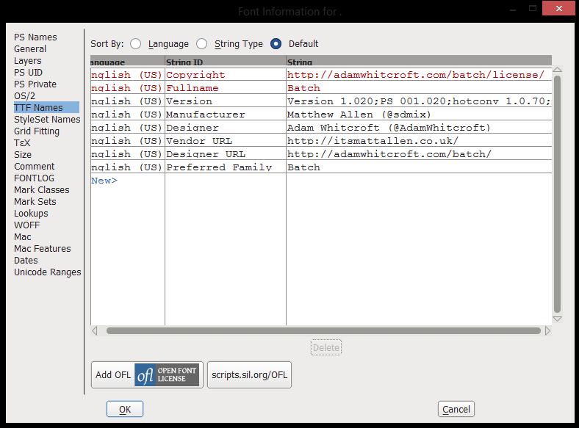Click the Delete button
This screenshot has height=428, width=579.
tap(326, 347)
